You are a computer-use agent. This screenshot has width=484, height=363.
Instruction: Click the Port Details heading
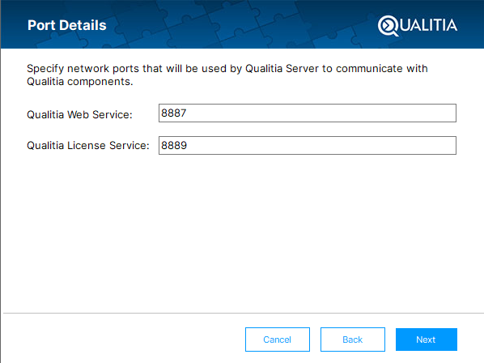[67, 25]
